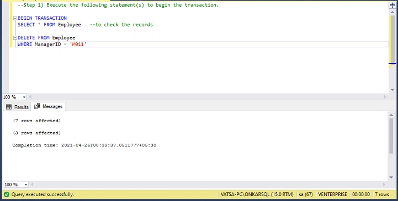
Task: Click the 'SELECT * FROM Employee' line
Action: tap(49, 25)
